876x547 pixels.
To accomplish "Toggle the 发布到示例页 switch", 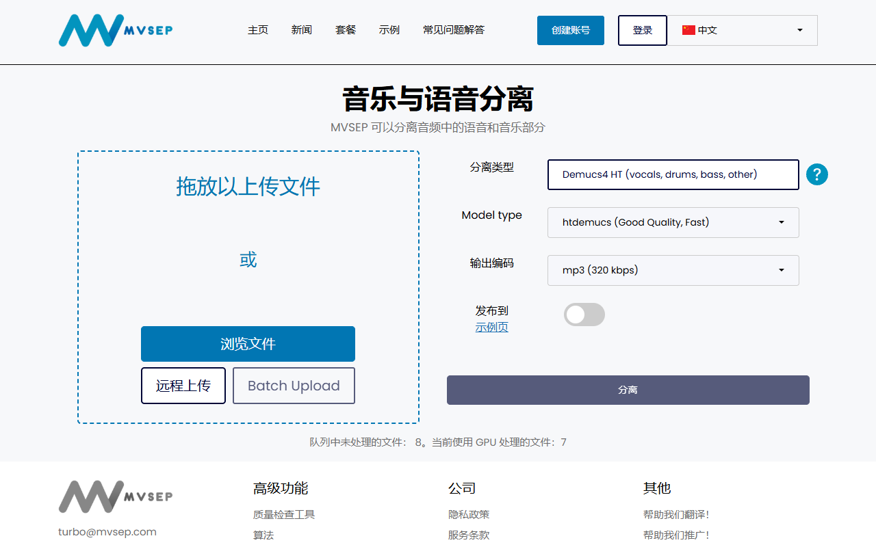I will [x=584, y=315].
